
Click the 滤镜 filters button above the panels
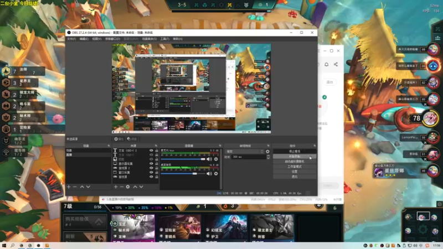coord(132,139)
